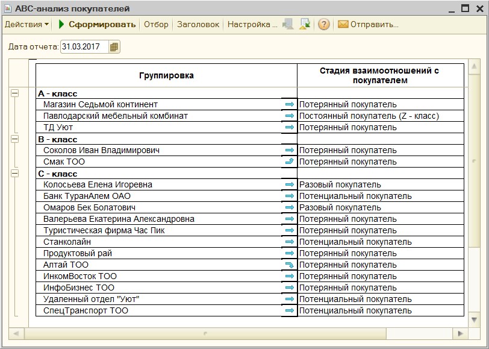Click the greyed save settings icon
The height and width of the screenshot is (349, 489).
click(x=288, y=25)
